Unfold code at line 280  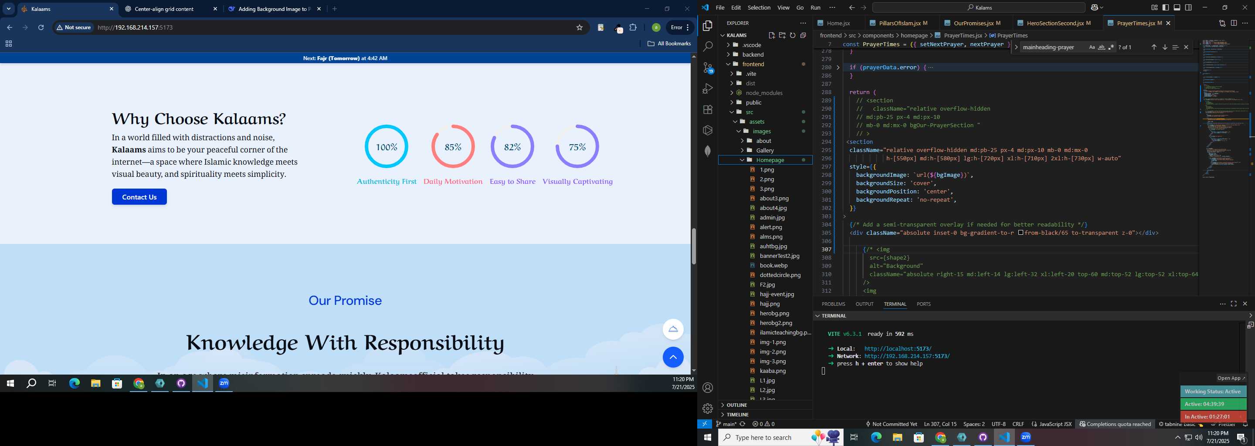[x=838, y=68]
